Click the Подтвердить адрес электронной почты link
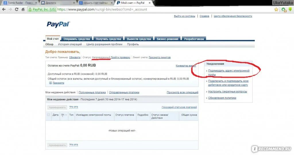This screenshot has height=155, width=294. coord(229,72)
